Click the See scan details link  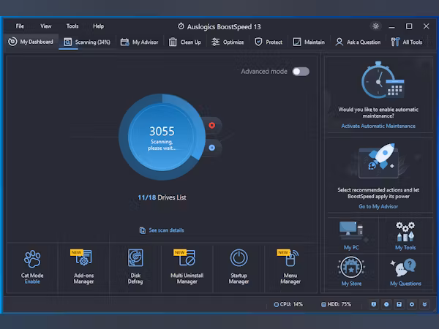coord(162,230)
